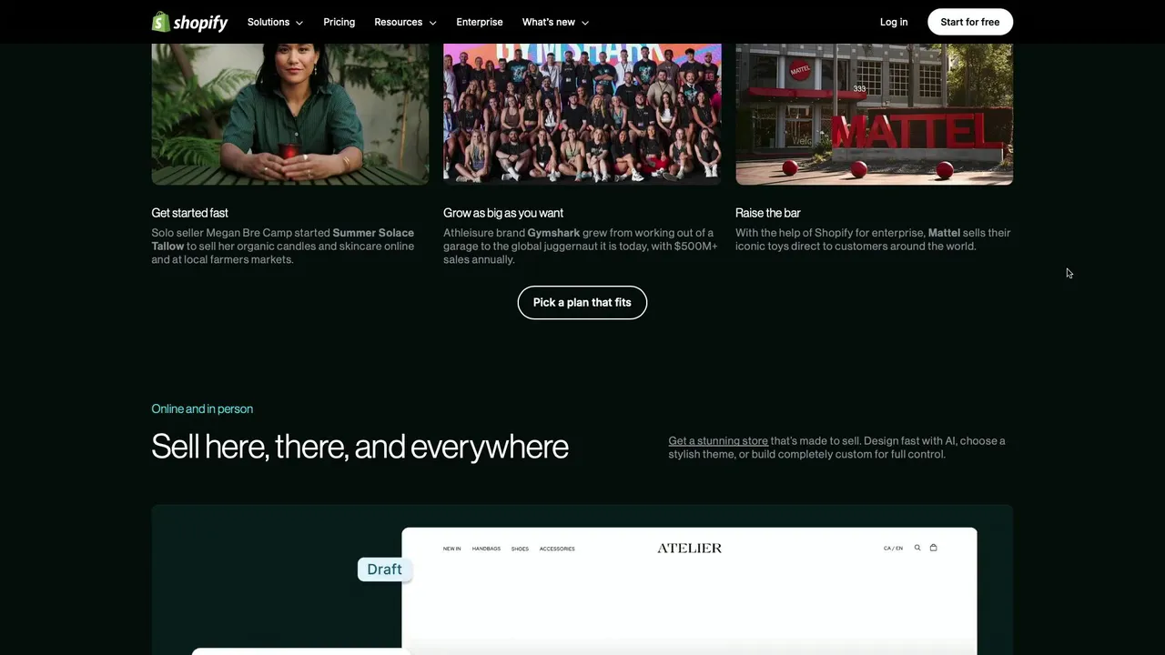Click the Summer Solace Tallow bold text
The height and width of the screenshot is (655, 1165).
[x=282, y=239]
